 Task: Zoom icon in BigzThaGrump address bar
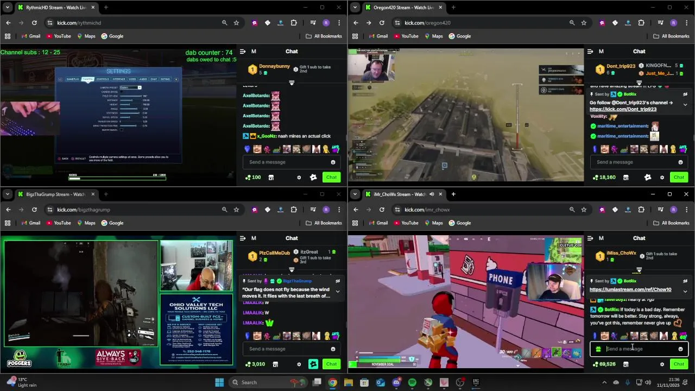(x=224, y=210)
